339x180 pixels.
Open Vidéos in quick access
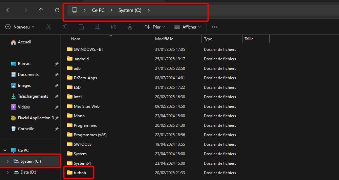tap(20, 107)
